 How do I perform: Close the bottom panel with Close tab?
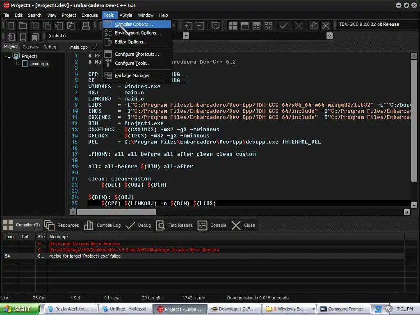pyautogui.click(x=243, y=225)
